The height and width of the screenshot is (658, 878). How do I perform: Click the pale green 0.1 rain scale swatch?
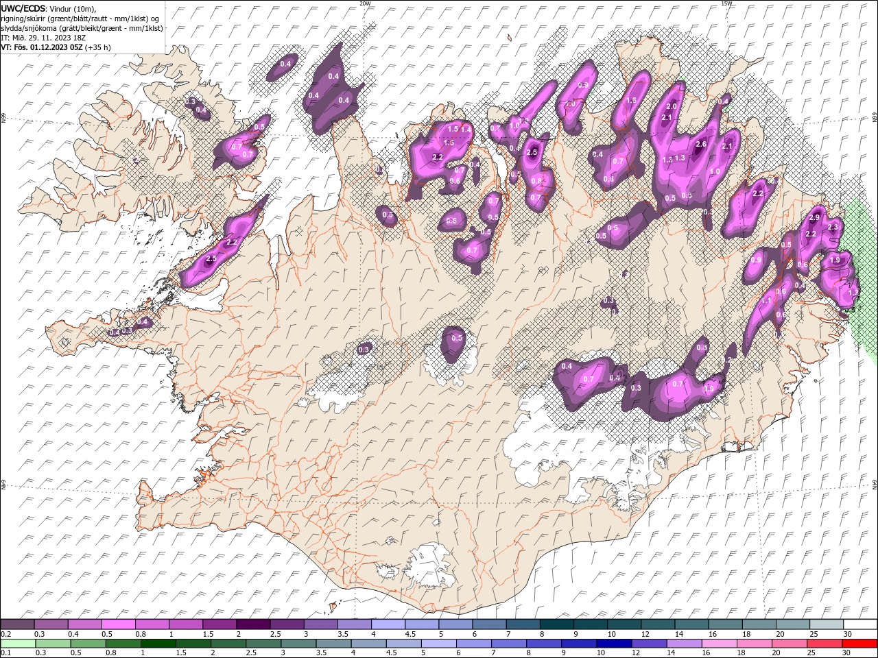[18, 644]
